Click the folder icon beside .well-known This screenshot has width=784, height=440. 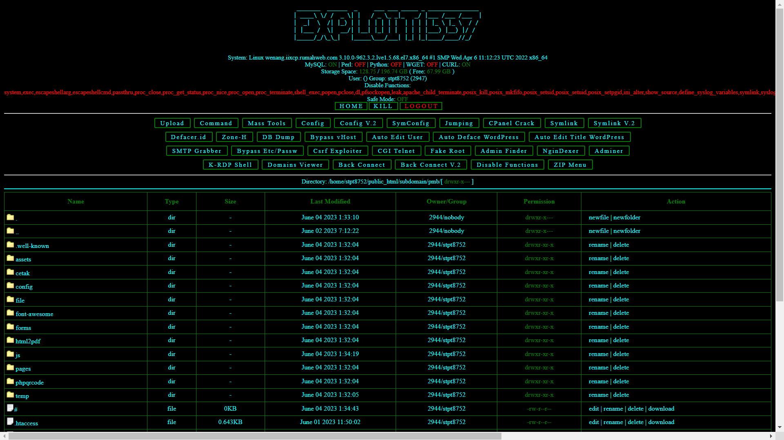coord(10,245)
